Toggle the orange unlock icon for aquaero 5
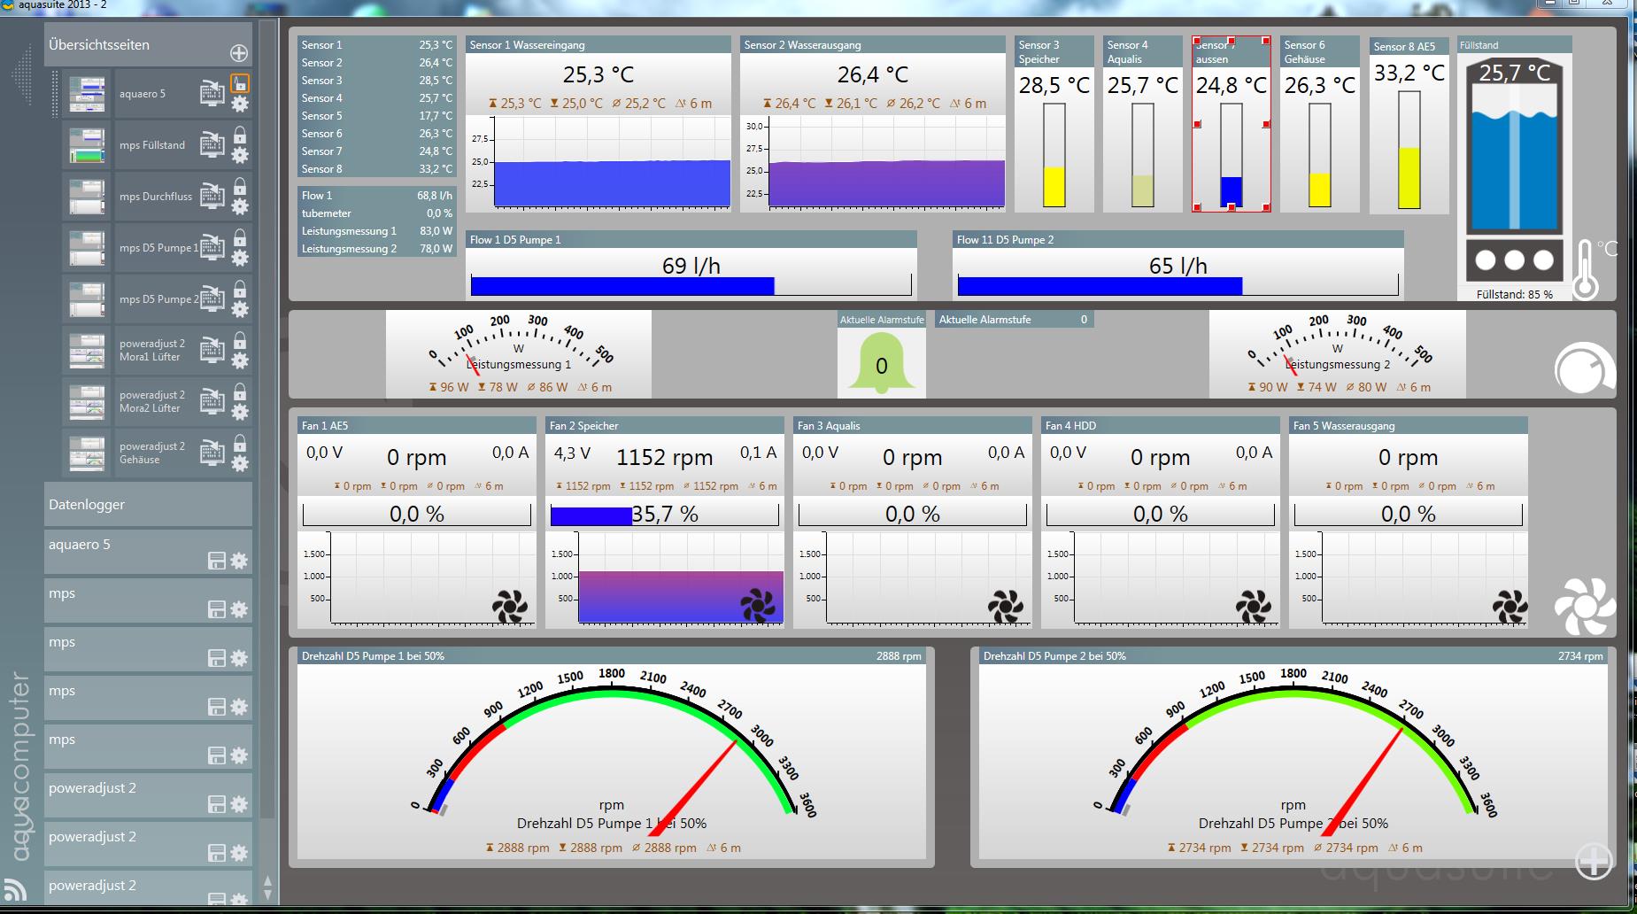 pos(240,83)
